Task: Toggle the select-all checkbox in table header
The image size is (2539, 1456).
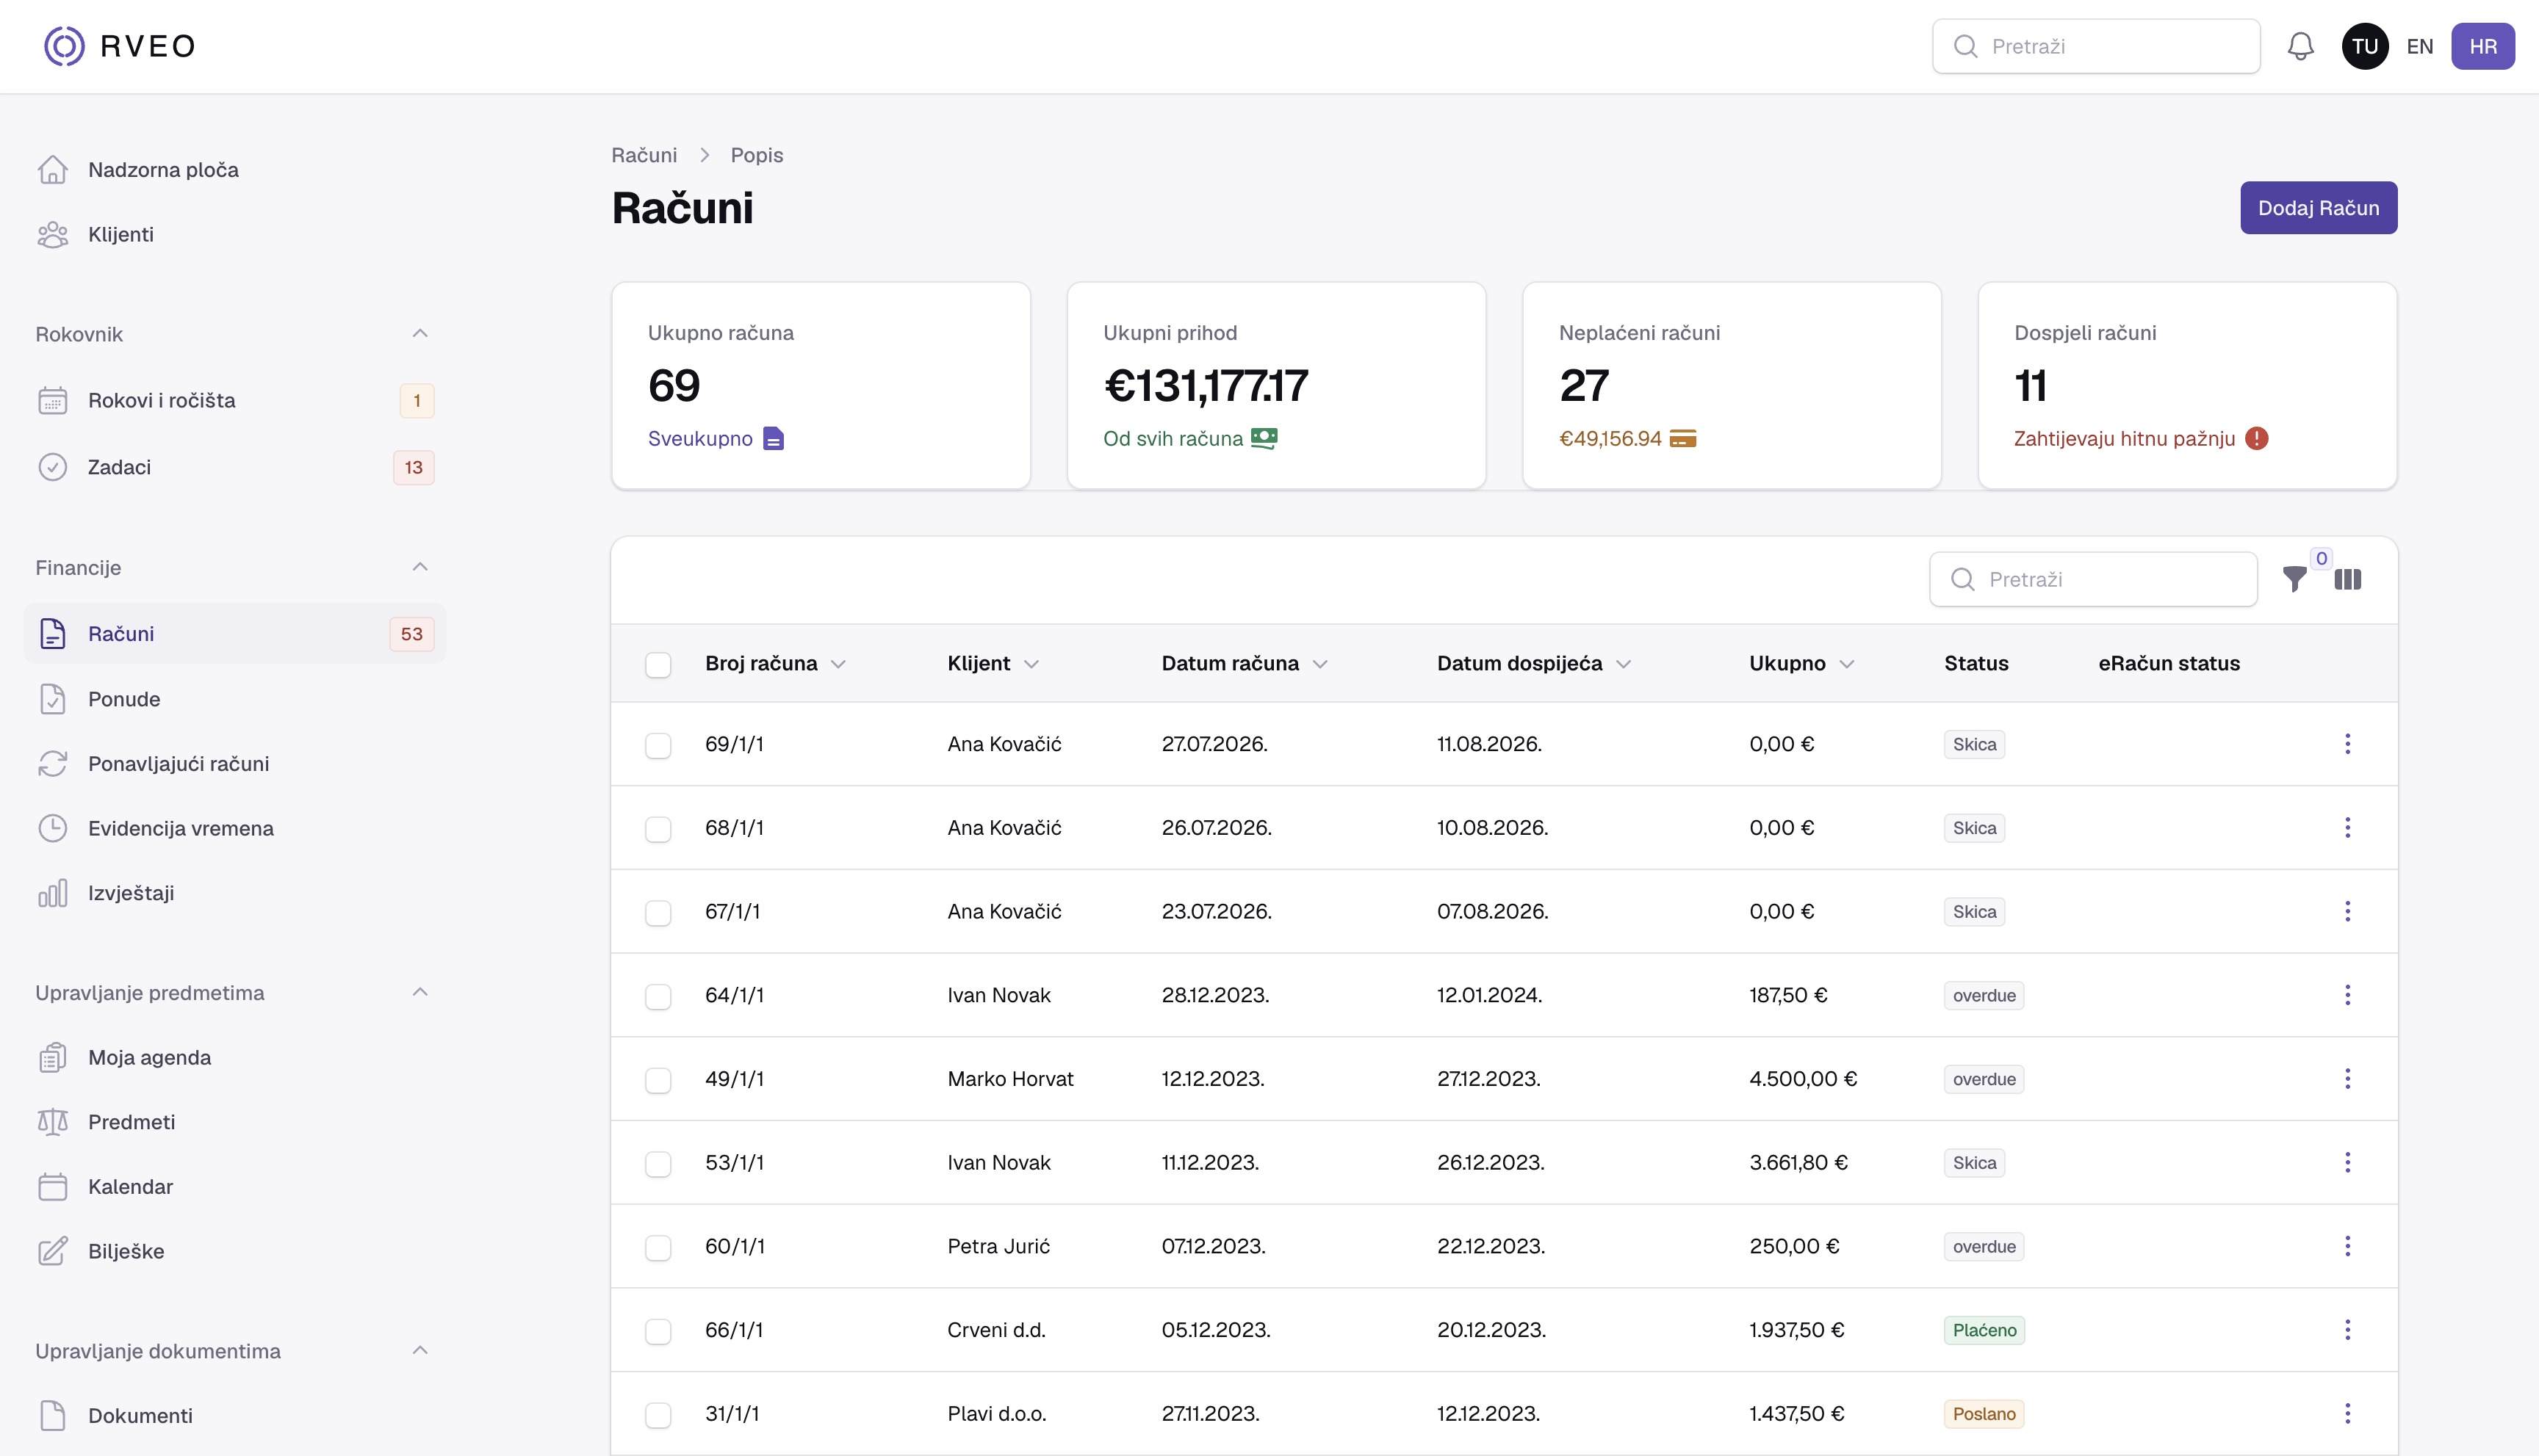Action: (658, 664)
